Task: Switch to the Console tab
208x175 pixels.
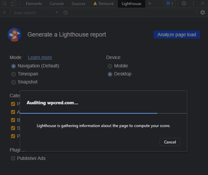Action: pyautogui.click(x=57, y=4)
